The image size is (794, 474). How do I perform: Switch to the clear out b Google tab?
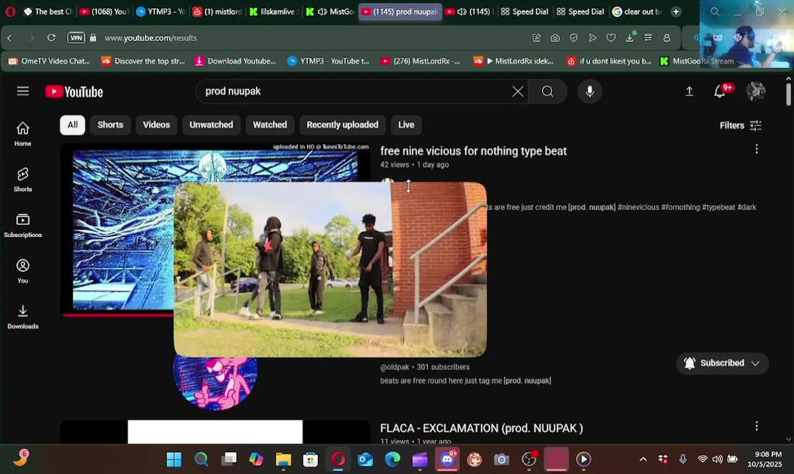pyautogui.click(x=637, y=11)
